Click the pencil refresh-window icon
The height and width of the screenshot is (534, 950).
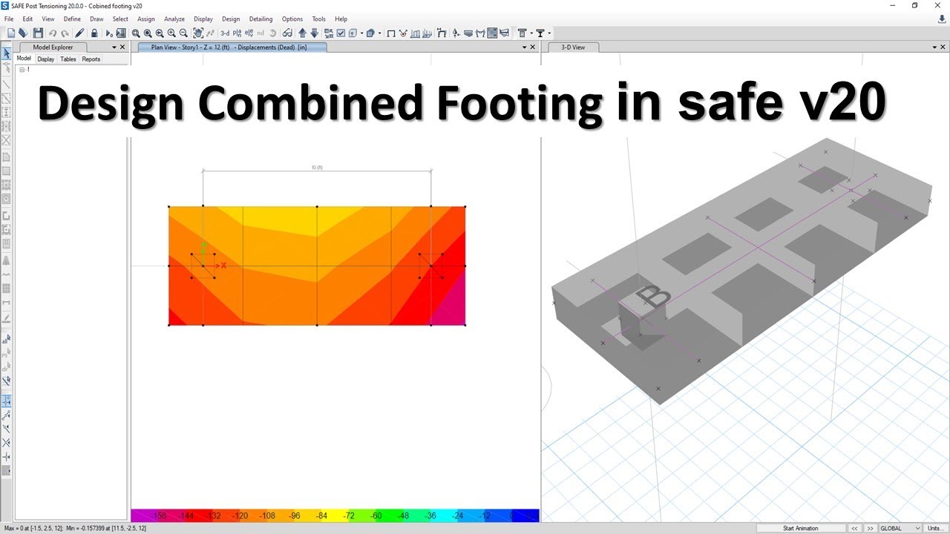79,33
